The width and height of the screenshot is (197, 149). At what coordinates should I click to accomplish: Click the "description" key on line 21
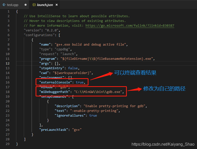67,106
